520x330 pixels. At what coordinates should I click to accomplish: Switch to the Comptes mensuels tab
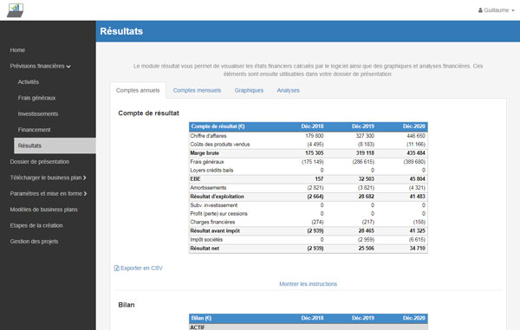197,90
